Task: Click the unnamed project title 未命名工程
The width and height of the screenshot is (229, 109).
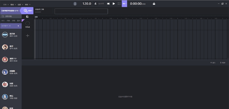Action: click(x=39, y=9)
